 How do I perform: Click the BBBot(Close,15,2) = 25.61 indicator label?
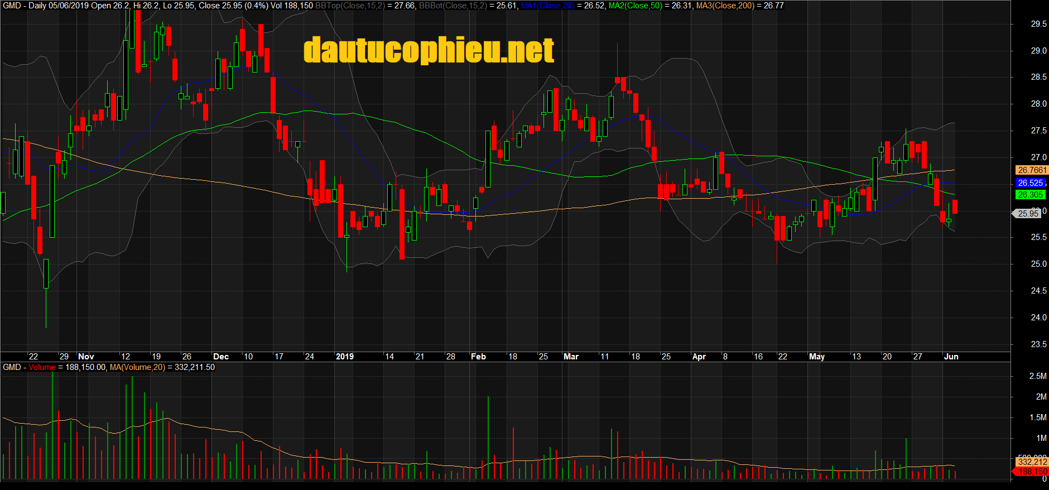(468, 6)
